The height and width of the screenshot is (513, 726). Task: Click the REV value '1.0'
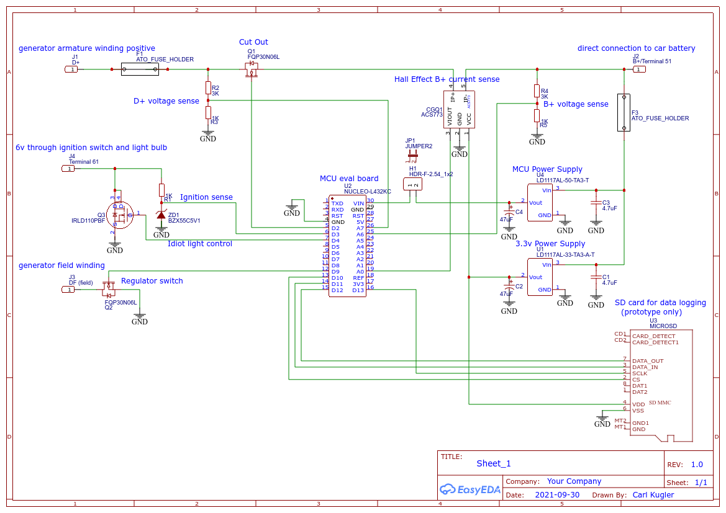tap(697, 465)
